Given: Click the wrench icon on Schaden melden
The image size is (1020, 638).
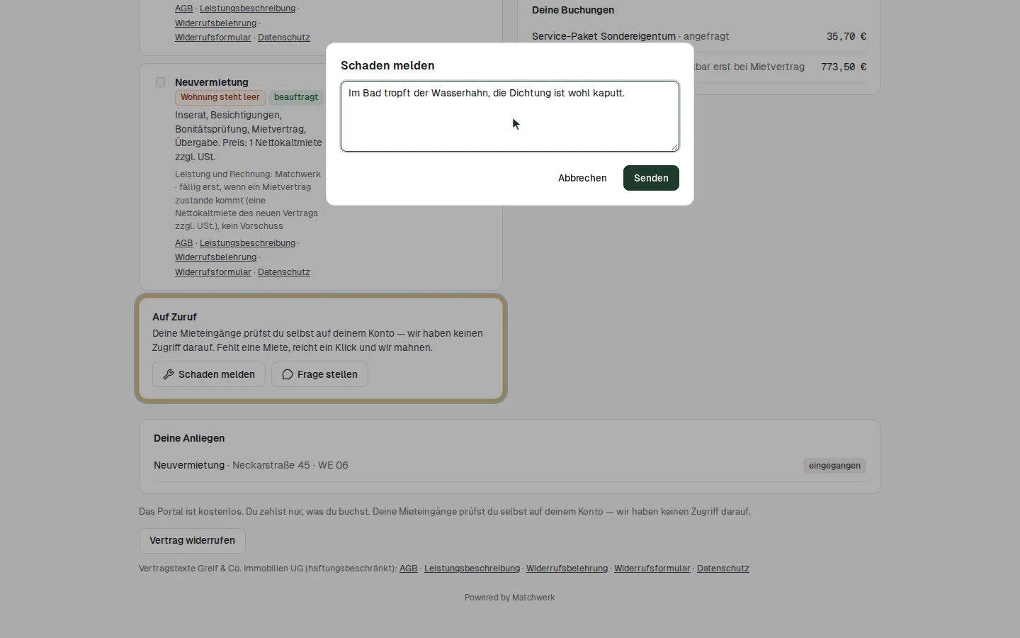Looking at the screenshot, I should click(x=169, y=374).
